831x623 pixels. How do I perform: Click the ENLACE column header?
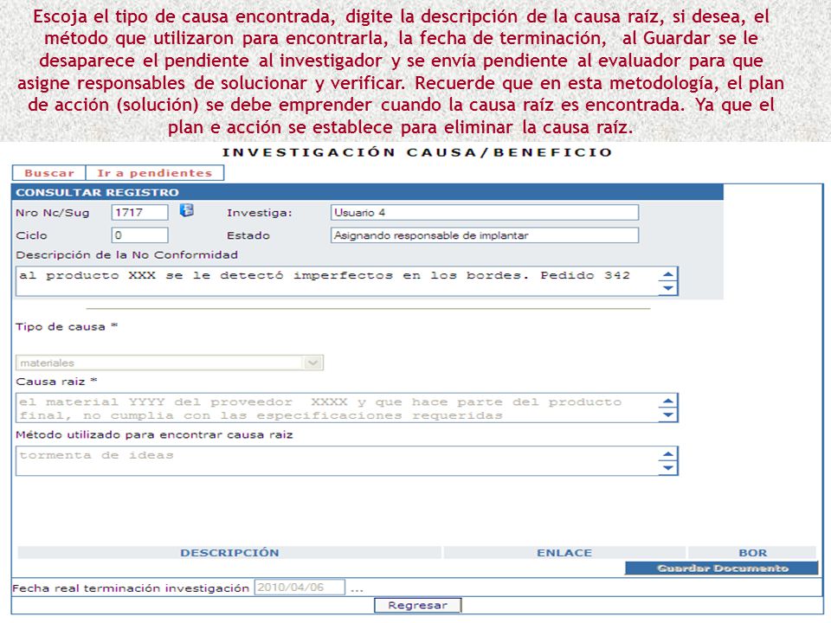(x=564, y=553)
